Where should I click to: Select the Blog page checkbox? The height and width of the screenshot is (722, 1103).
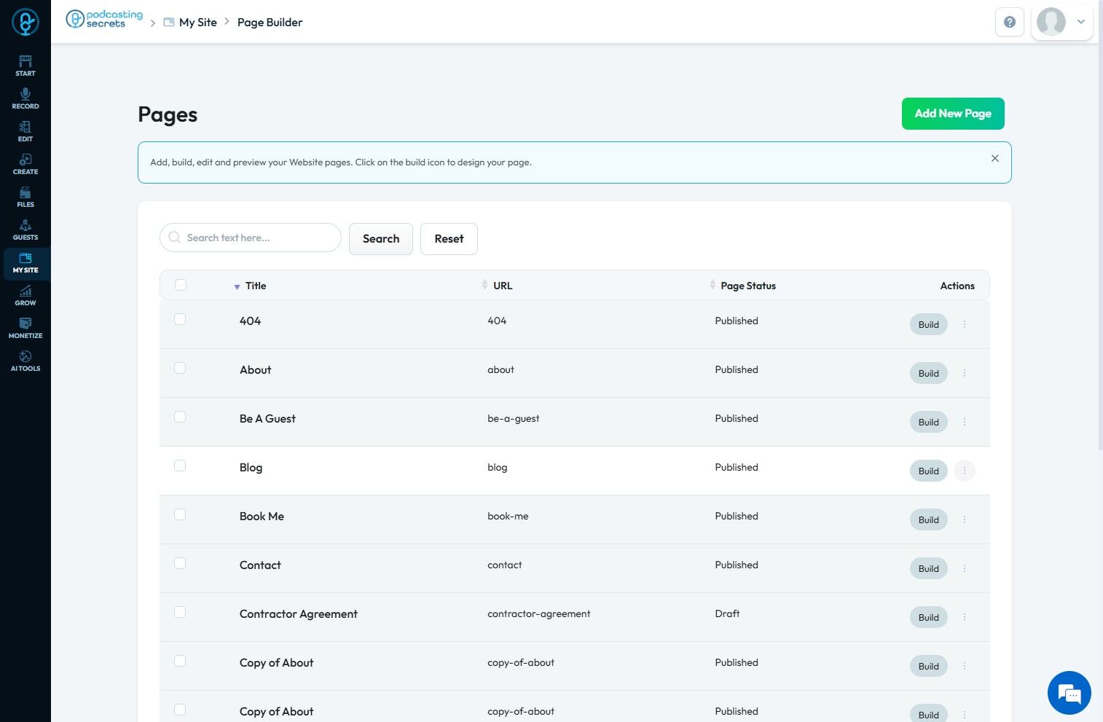pyautogui.click(x=180, y=466)
